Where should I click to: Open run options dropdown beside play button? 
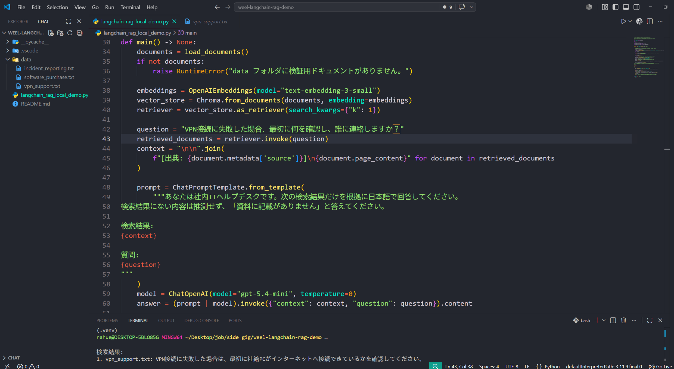tap(630, 21)
